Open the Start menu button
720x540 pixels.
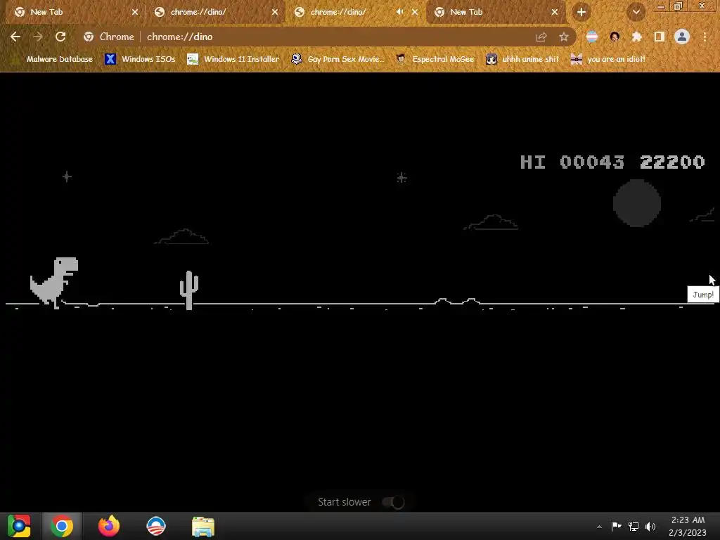[x=19, y=526]
